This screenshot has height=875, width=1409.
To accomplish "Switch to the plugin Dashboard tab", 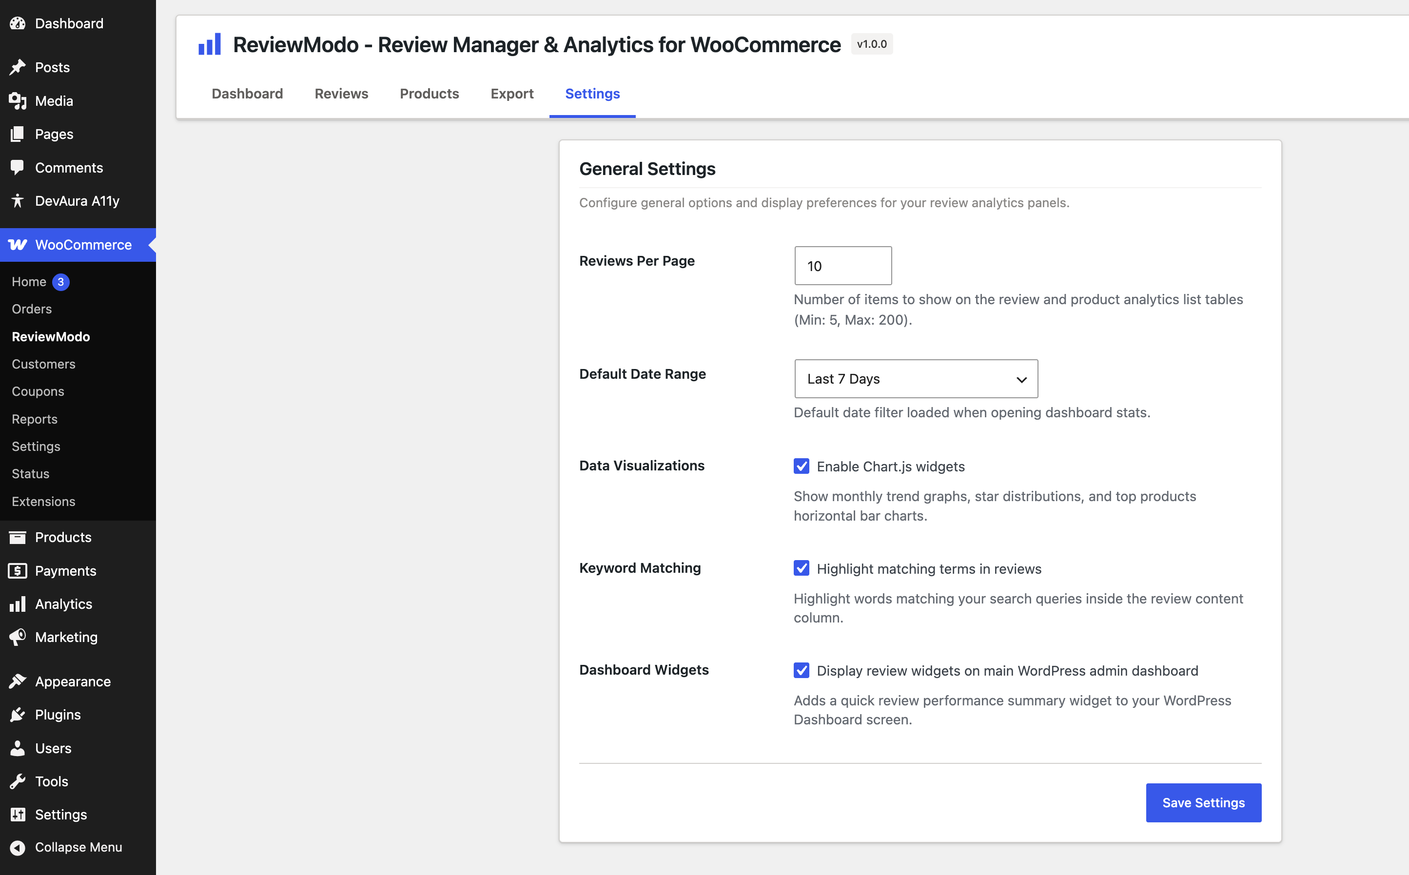I will click(x=247, y=94).
